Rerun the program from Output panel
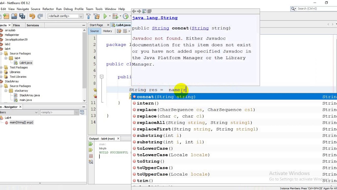The height and width of the screenshot is (190, 337). 91,144
